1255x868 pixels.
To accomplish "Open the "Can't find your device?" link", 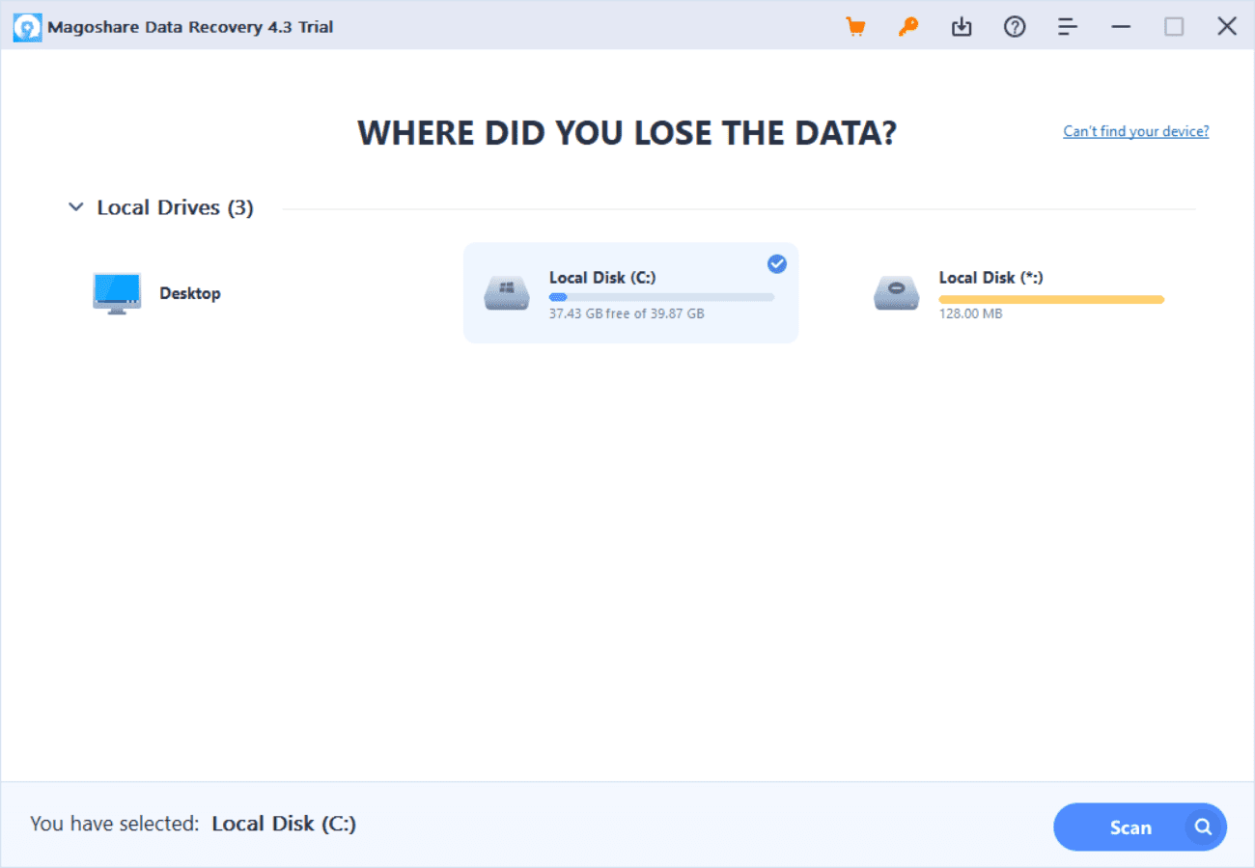I will click(1135, 131).
